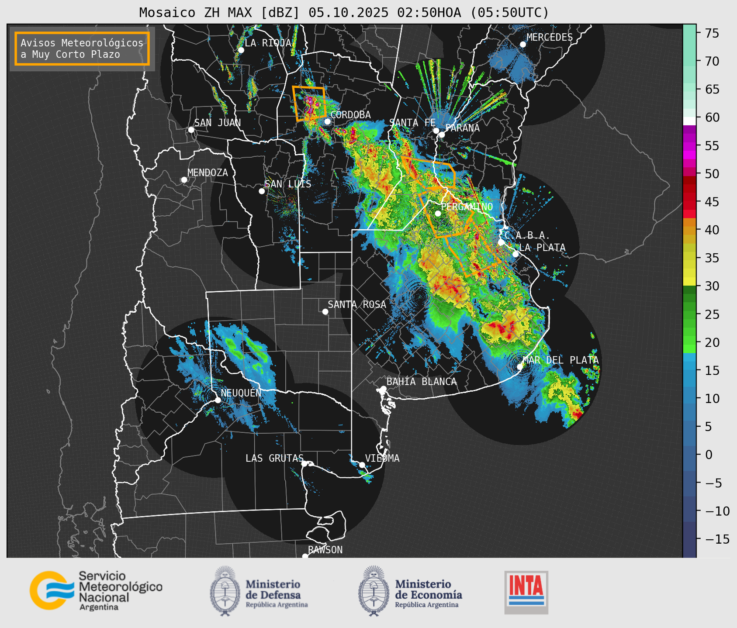The height and width of the screenshot is (628, 737).
Task: Click the INTA logo
Action: click(526, 592)
